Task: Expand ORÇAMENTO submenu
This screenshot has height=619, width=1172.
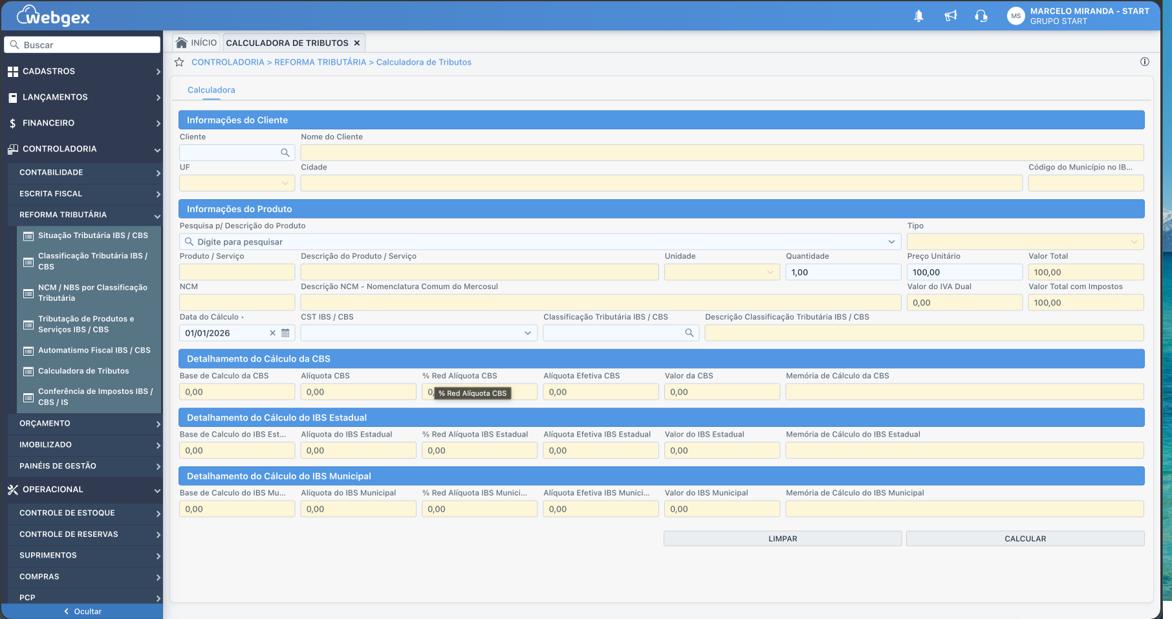Action: coord(85,424)
